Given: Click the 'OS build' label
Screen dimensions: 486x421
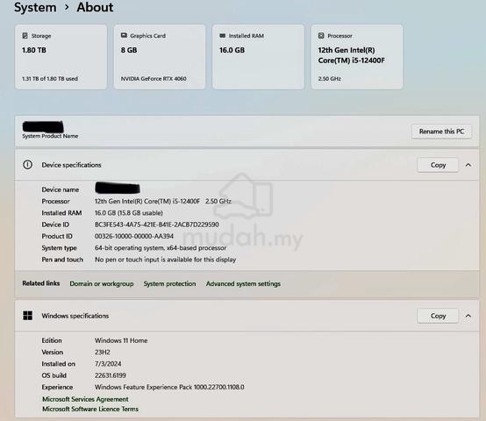Looking at the screenshot, I should click(x=54, y=375).
